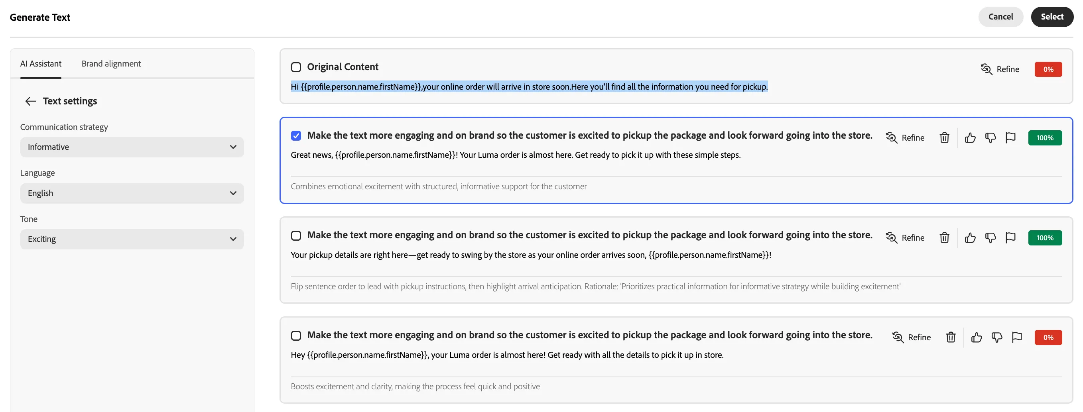The height and width of the screenshot is (412, 1083).
Task: Uncheck the selected 'Great news' variation checkbox
Action: (296, 135)
